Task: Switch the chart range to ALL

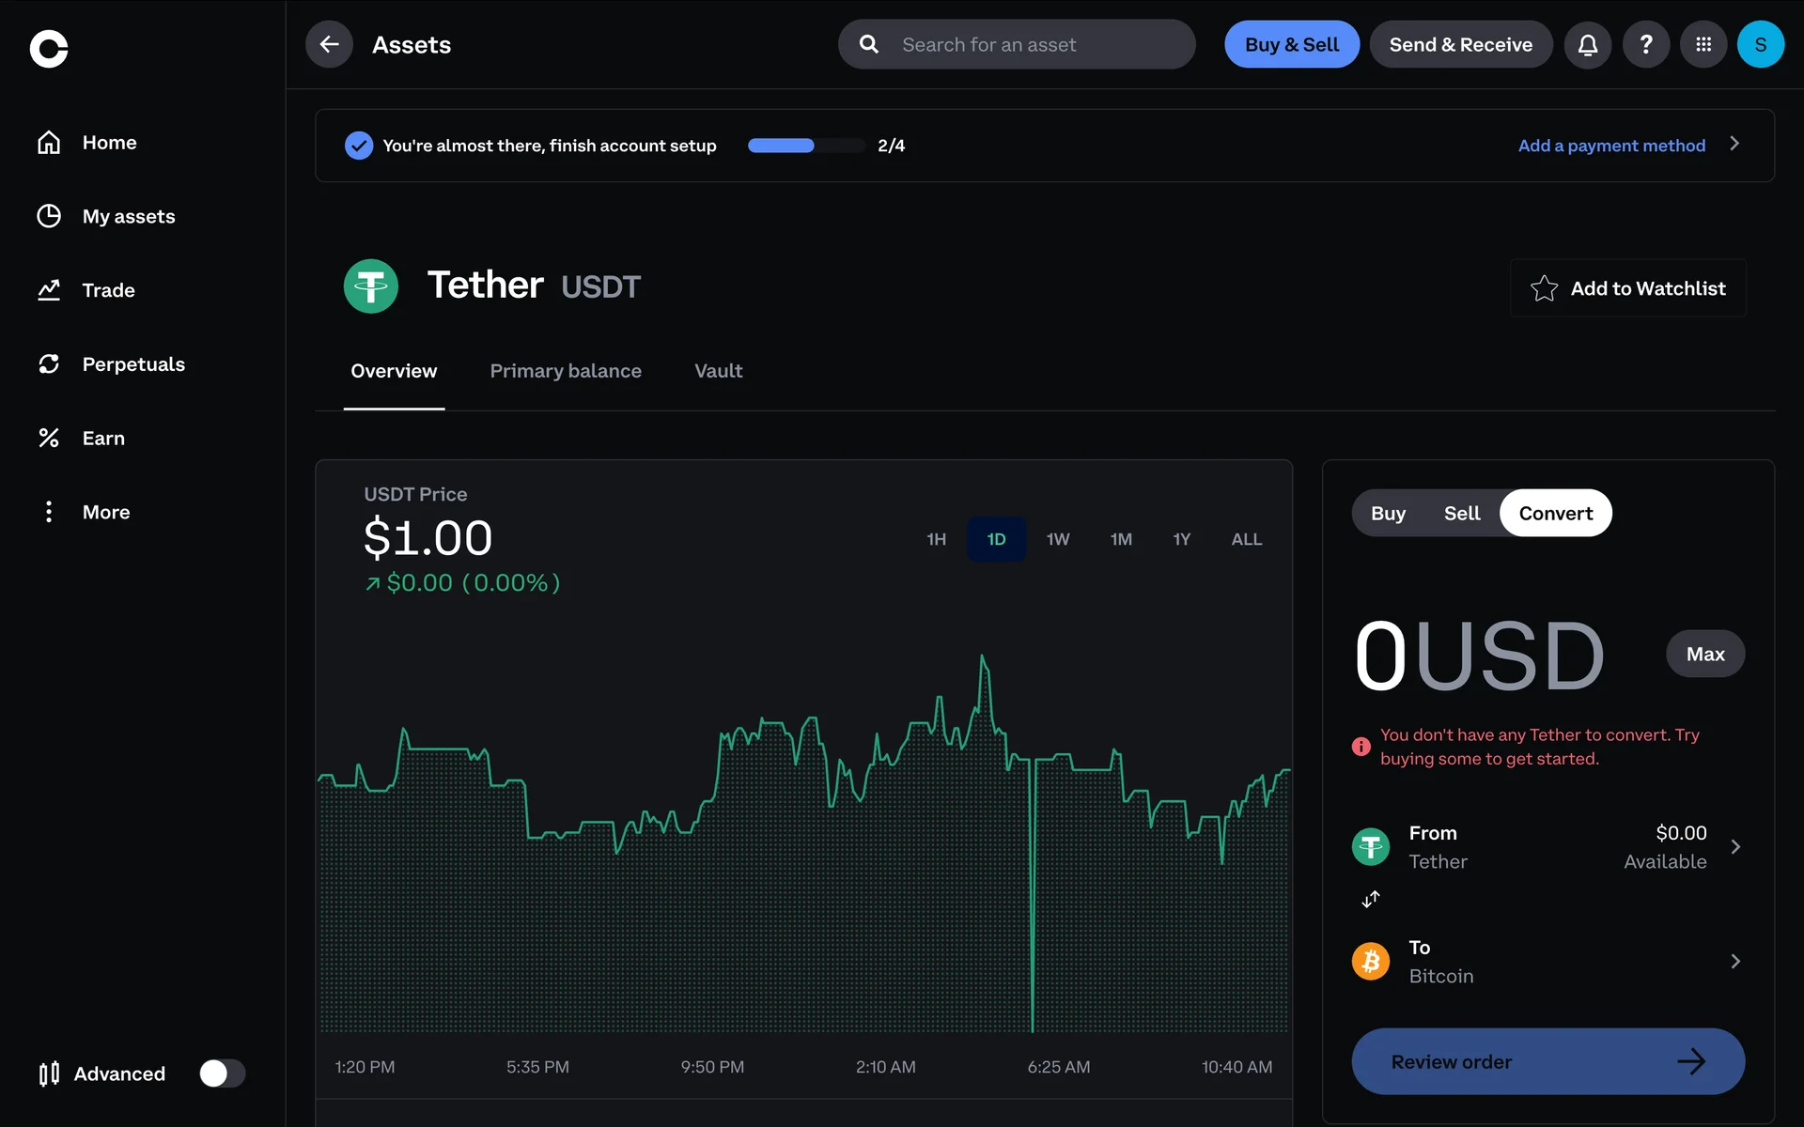Action: (x=1246, y=539)
